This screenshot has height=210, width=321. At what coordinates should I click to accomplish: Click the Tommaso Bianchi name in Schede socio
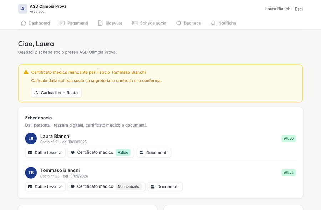point(60,170)
